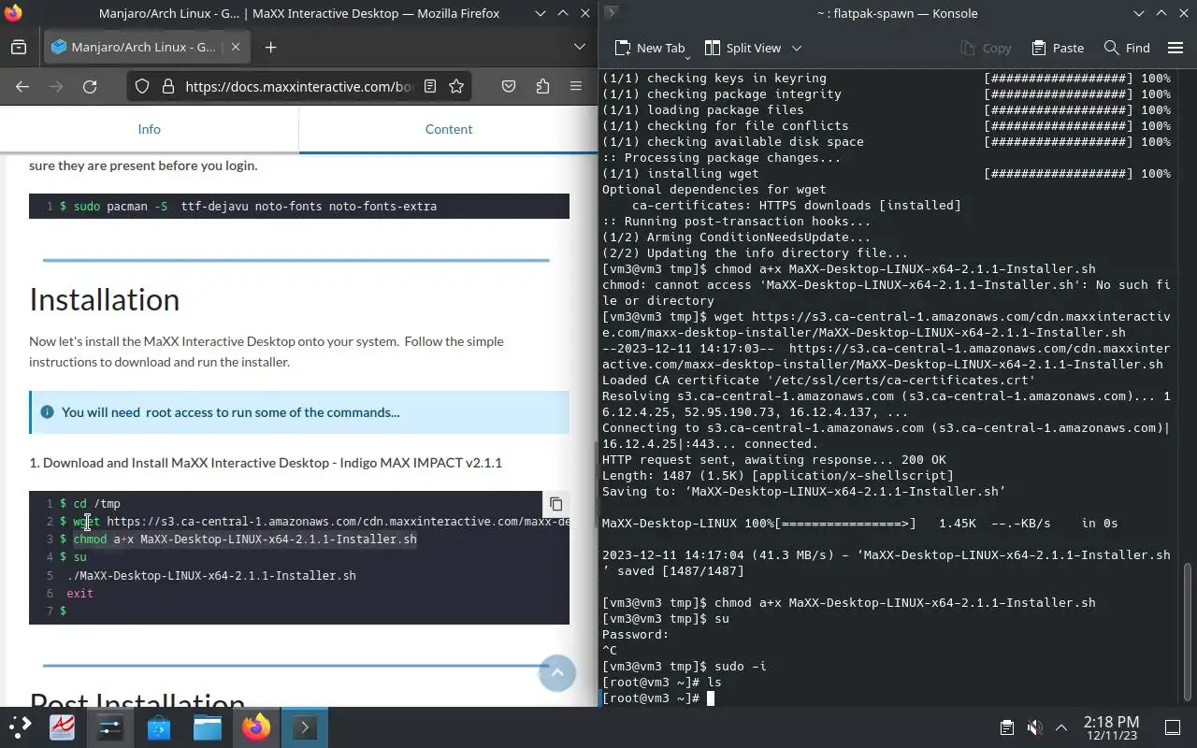This screenshot has height=748, width=1197.
Task: Activate Split View in Konsole
Action: click(743, 48)
